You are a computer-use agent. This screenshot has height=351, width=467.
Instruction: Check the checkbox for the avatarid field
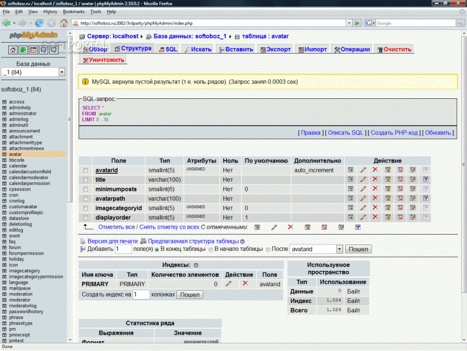[86, 170]
